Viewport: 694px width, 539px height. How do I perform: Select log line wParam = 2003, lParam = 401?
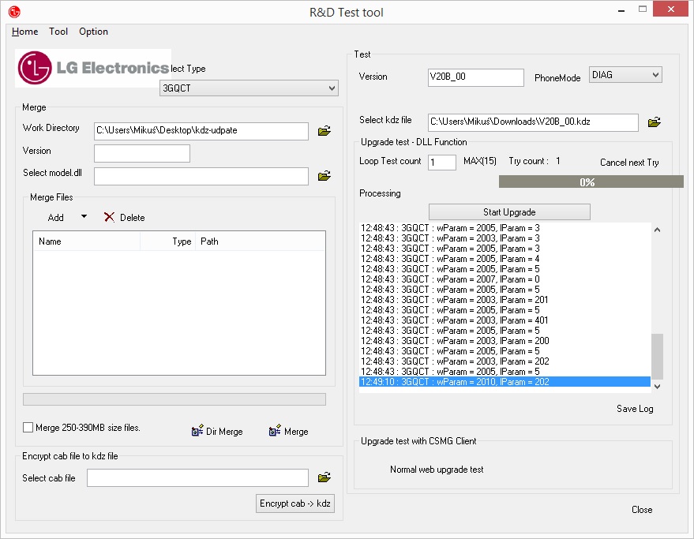pyautogui.click(x=505, y=320)
